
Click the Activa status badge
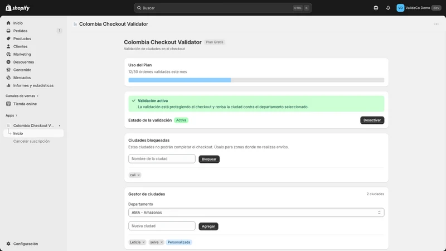click(181, 120)
